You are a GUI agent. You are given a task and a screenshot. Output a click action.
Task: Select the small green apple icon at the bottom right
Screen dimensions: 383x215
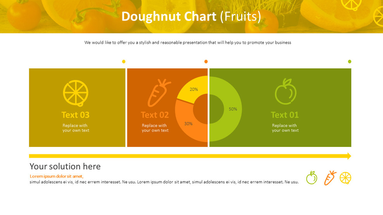pyautogui.click(x=312, y=178)
